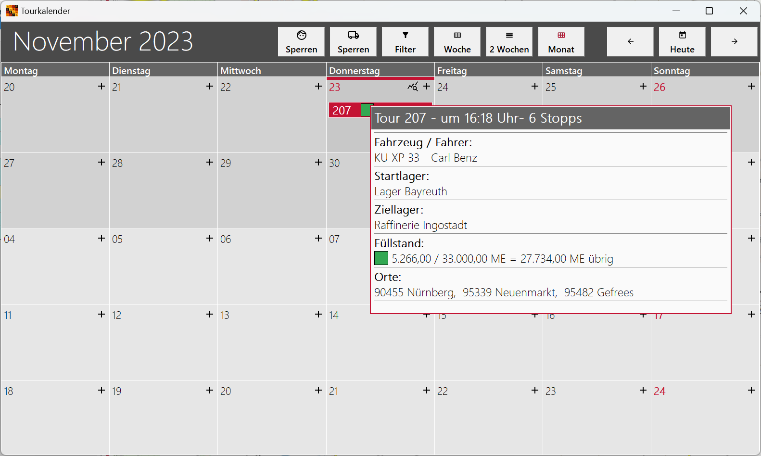This screenshot has height=456, width=761.
Task: Add a tour on Monday the 11th
Action: 101,314
